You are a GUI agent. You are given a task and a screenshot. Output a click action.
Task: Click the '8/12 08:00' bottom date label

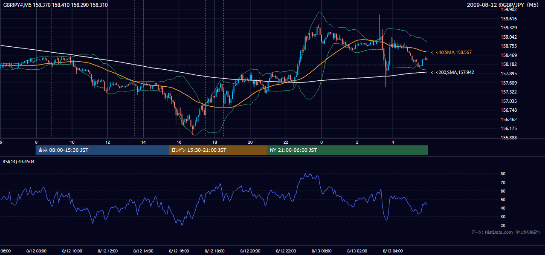coord(36,251)
